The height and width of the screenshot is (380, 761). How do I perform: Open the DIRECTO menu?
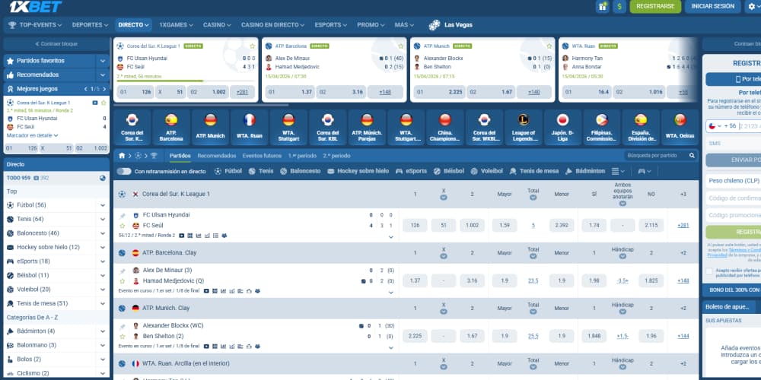[133, 25]
